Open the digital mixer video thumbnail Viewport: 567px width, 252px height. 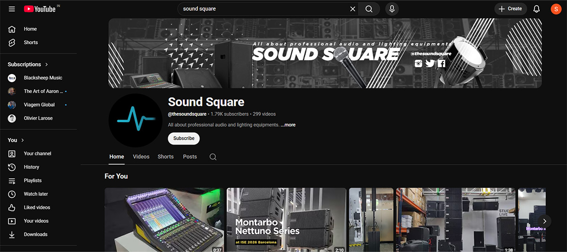(x=164, y=220)
